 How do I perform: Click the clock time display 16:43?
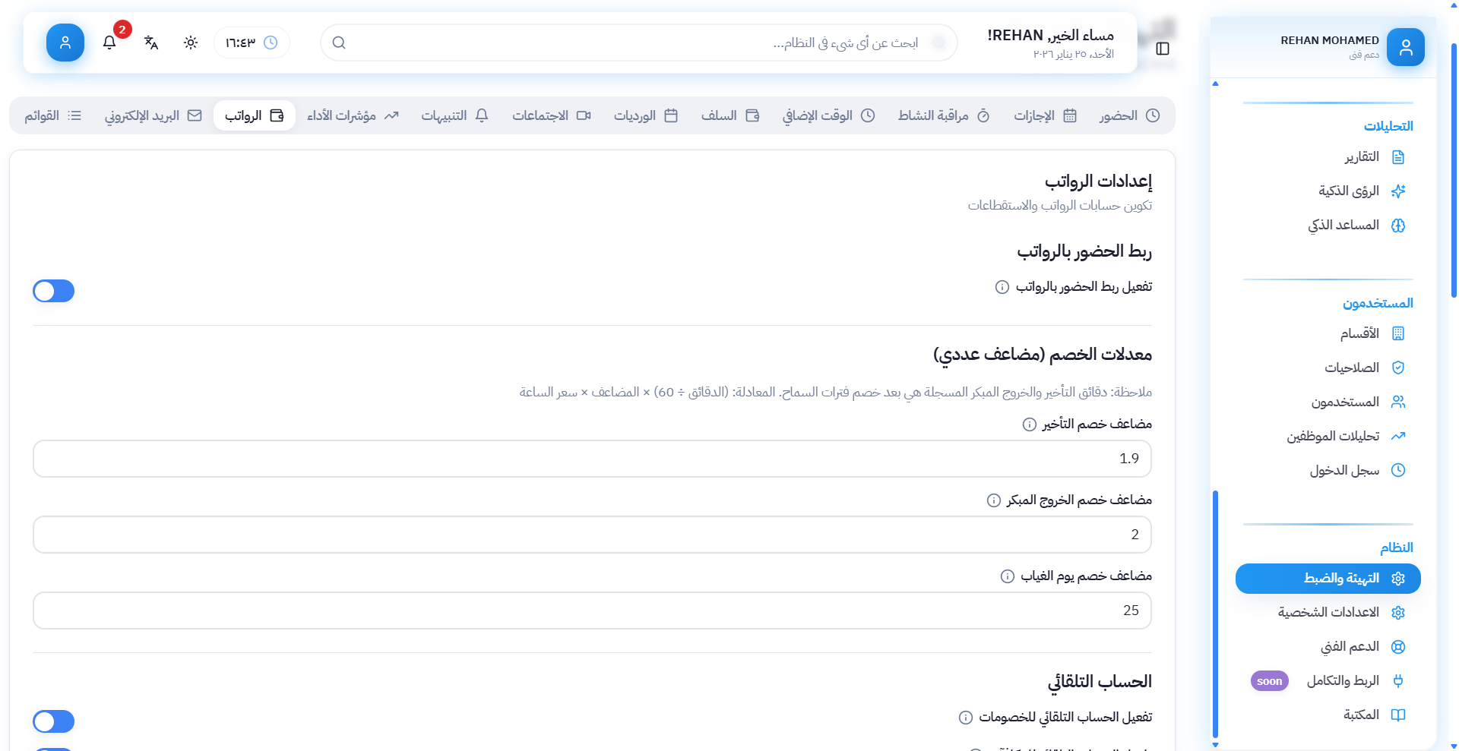[252, 43]
